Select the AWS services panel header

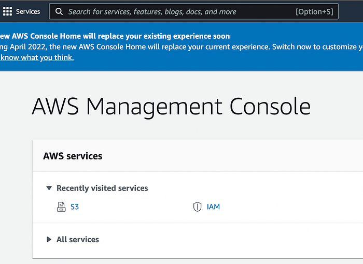click(x=73, y=156)
